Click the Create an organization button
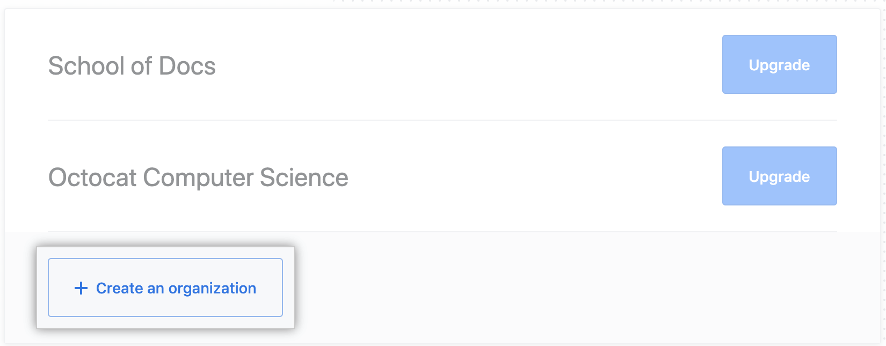 (x=165, y=288)
